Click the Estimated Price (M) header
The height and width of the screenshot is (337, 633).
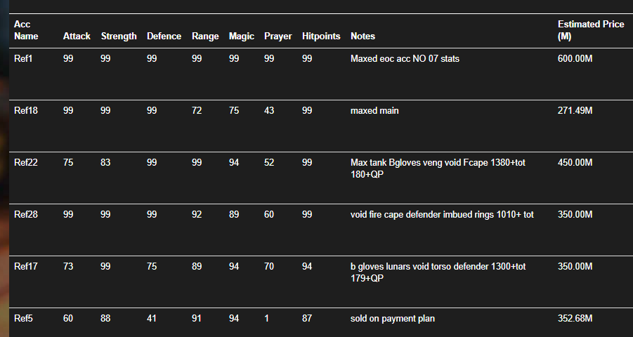pyautogui.click(x=591, y=30)
